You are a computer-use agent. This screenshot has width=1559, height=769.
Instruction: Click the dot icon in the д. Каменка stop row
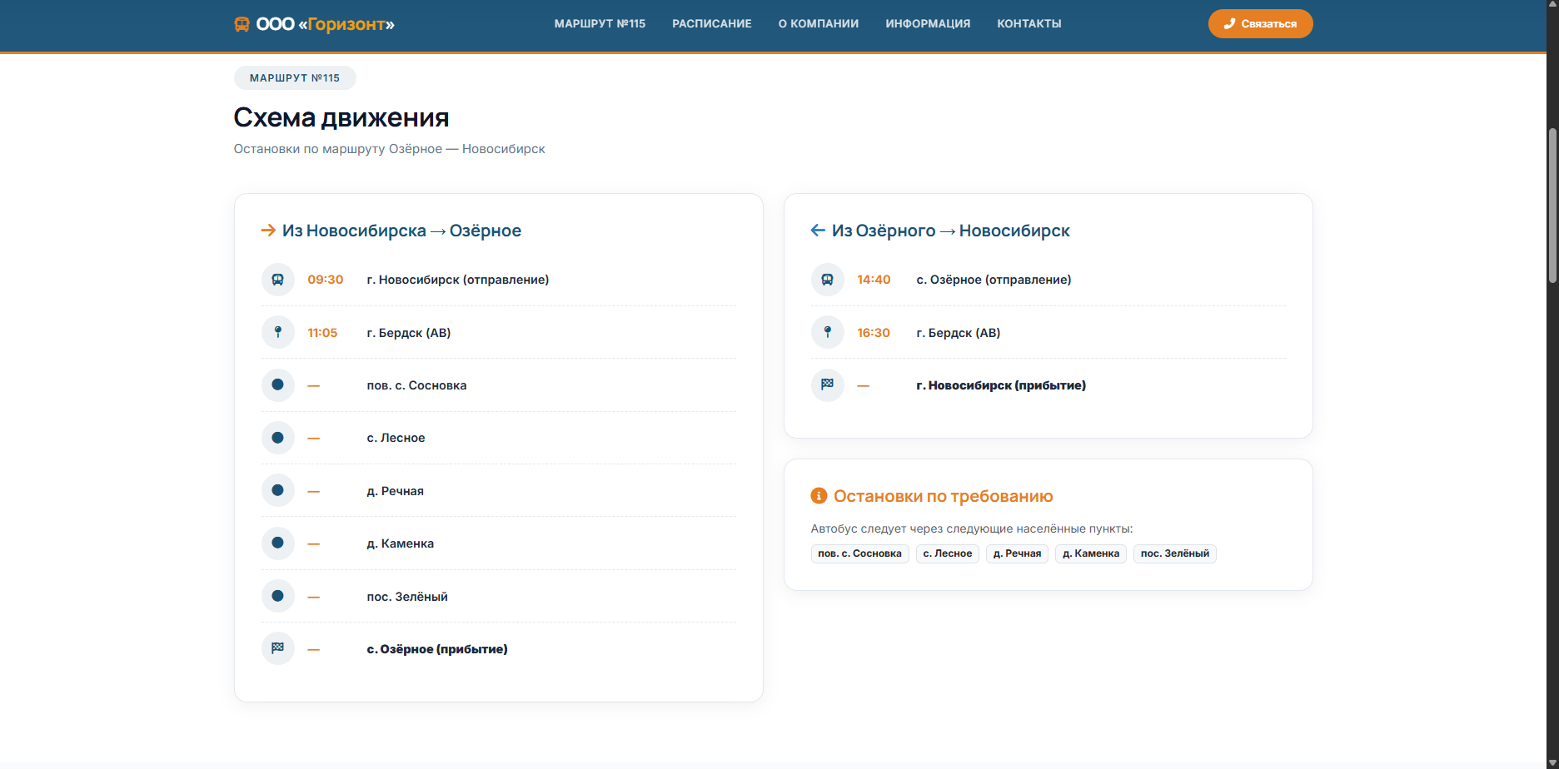coord(278,543)
